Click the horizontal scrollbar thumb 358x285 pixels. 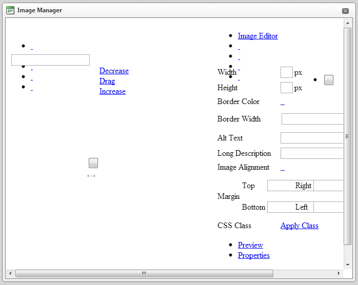pos(144,273)
